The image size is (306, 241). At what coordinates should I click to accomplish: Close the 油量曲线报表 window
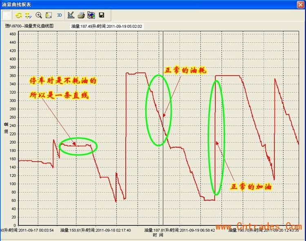300,4
